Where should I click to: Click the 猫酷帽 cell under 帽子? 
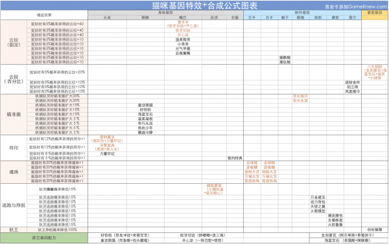[x=285, y=58]
